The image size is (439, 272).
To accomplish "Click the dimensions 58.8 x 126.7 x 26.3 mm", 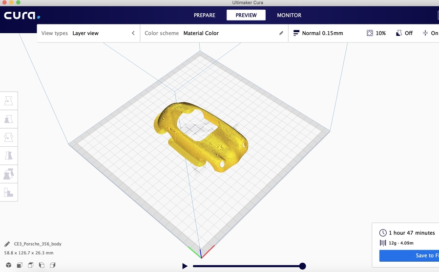I will tap(29, 253).
